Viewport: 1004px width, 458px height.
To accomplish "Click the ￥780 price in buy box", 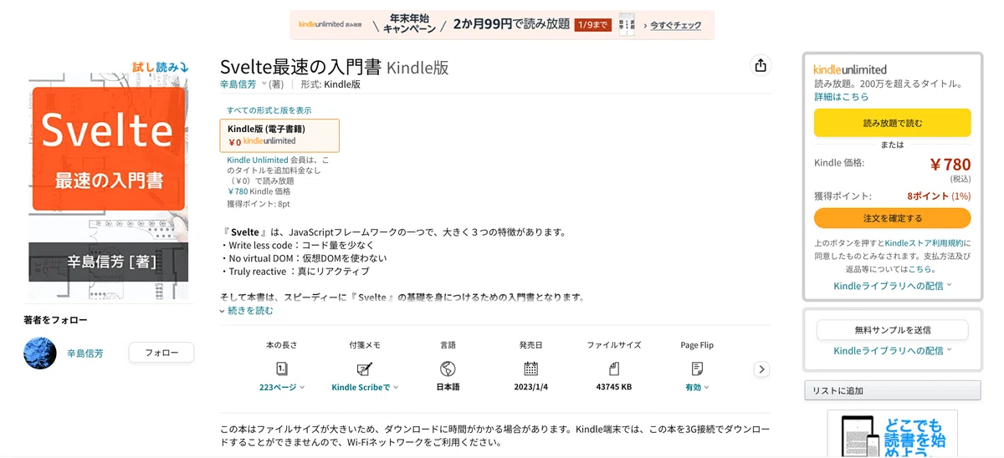I will 950,165.
